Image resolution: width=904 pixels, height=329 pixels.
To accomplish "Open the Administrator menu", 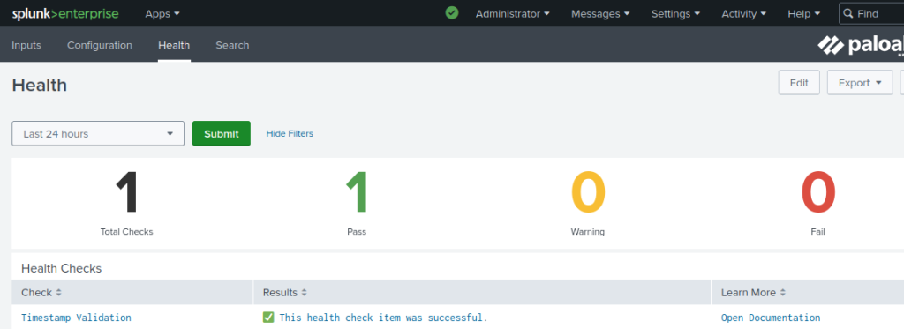I will pyautogui.click(x=513, y=14).
